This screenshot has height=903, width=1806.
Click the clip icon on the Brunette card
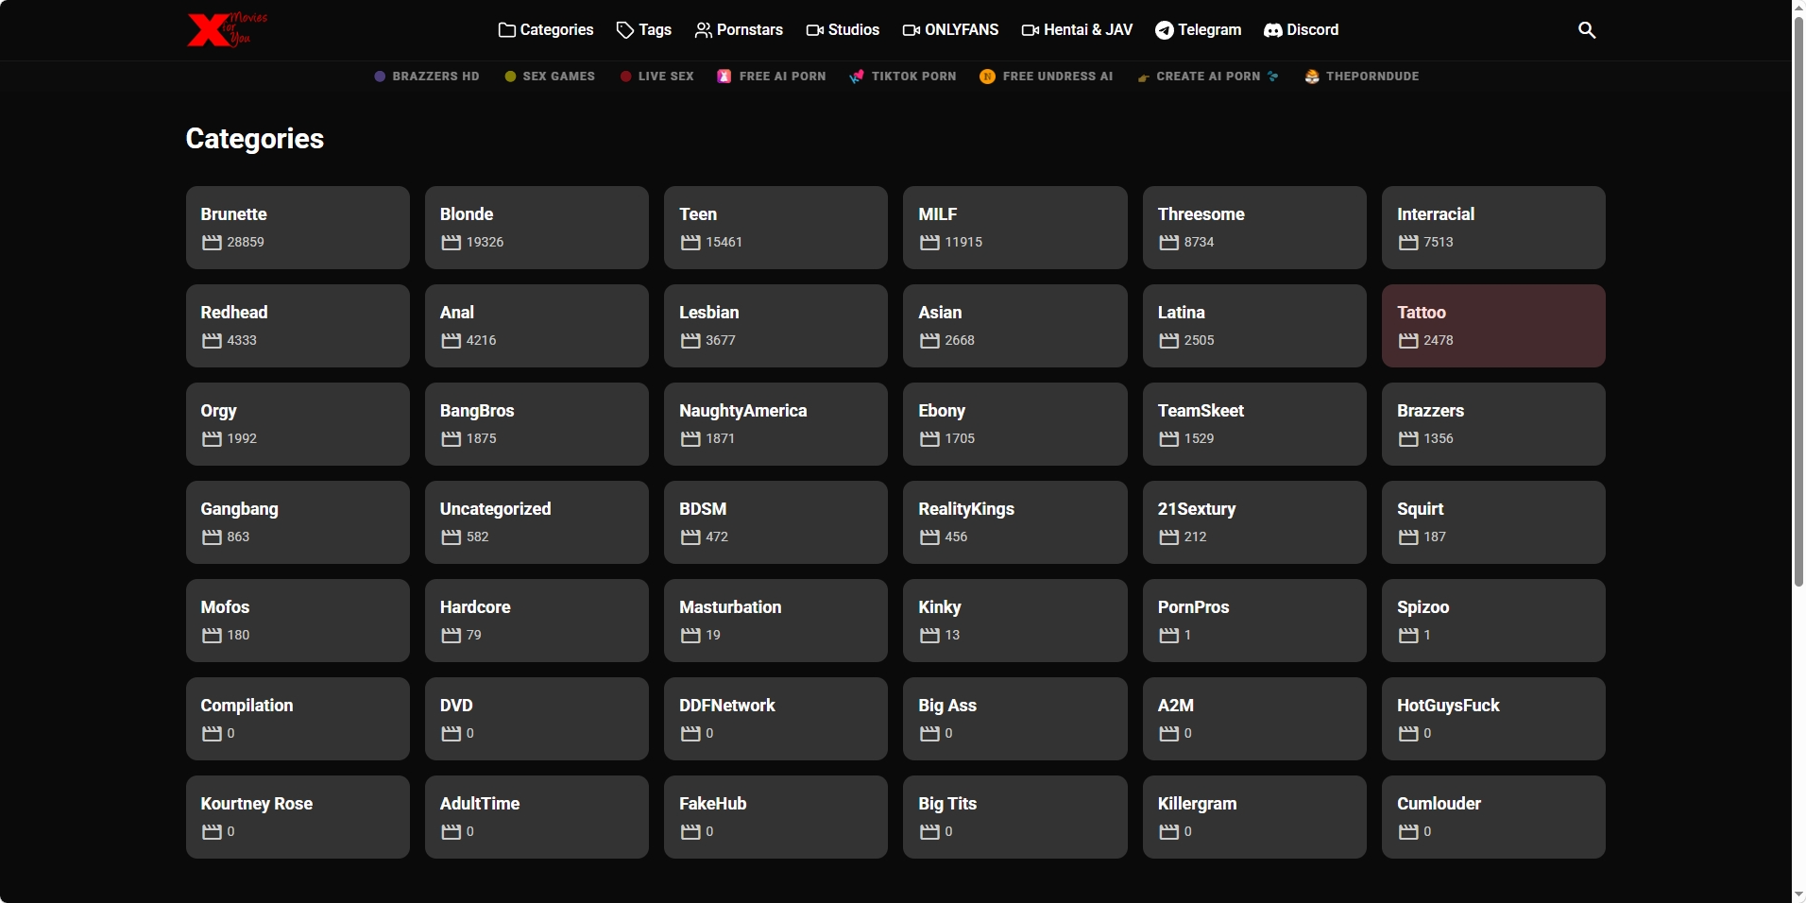[212, 243]
